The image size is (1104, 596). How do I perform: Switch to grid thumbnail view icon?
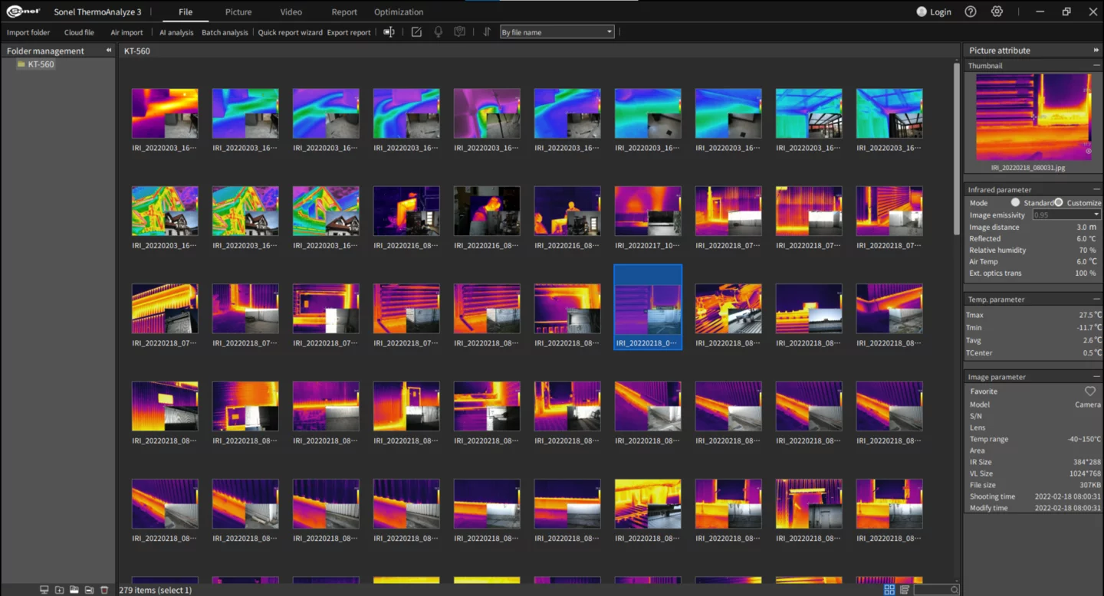pos(889,590)
